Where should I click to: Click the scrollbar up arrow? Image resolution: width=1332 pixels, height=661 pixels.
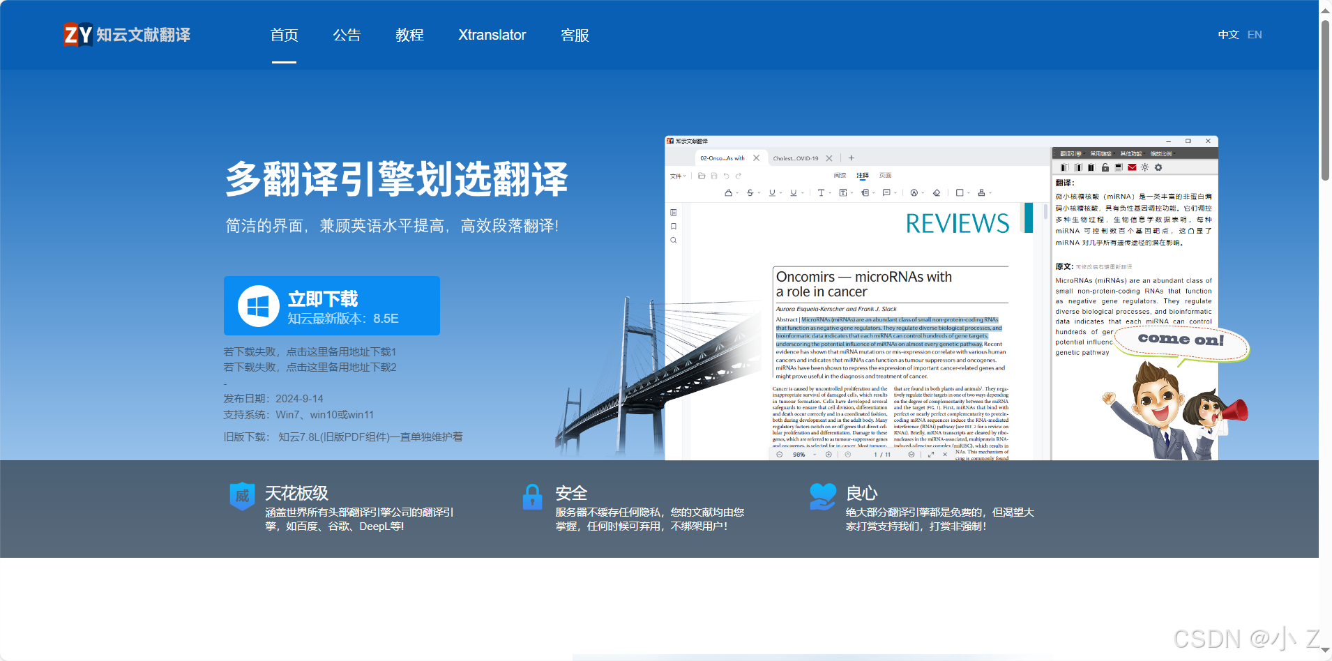tap(1325, 10)
